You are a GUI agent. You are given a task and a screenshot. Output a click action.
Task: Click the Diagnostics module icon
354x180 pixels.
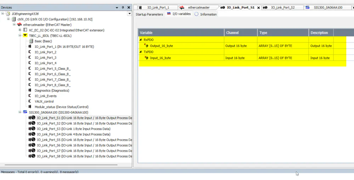[x=30, y=90]
